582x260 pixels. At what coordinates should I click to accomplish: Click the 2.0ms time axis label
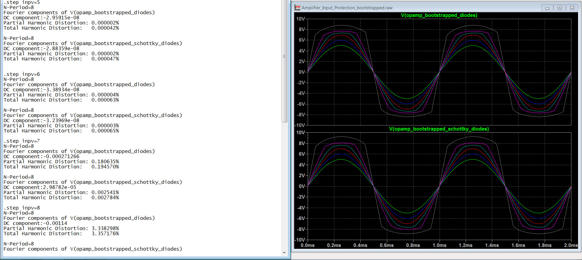[x=571, y=245]
